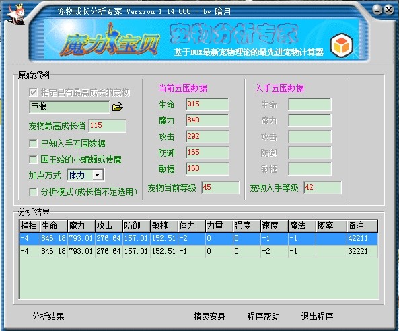399x331 pixels.
Task: Click 157.01 in the 42211 row
Action: 137,239
